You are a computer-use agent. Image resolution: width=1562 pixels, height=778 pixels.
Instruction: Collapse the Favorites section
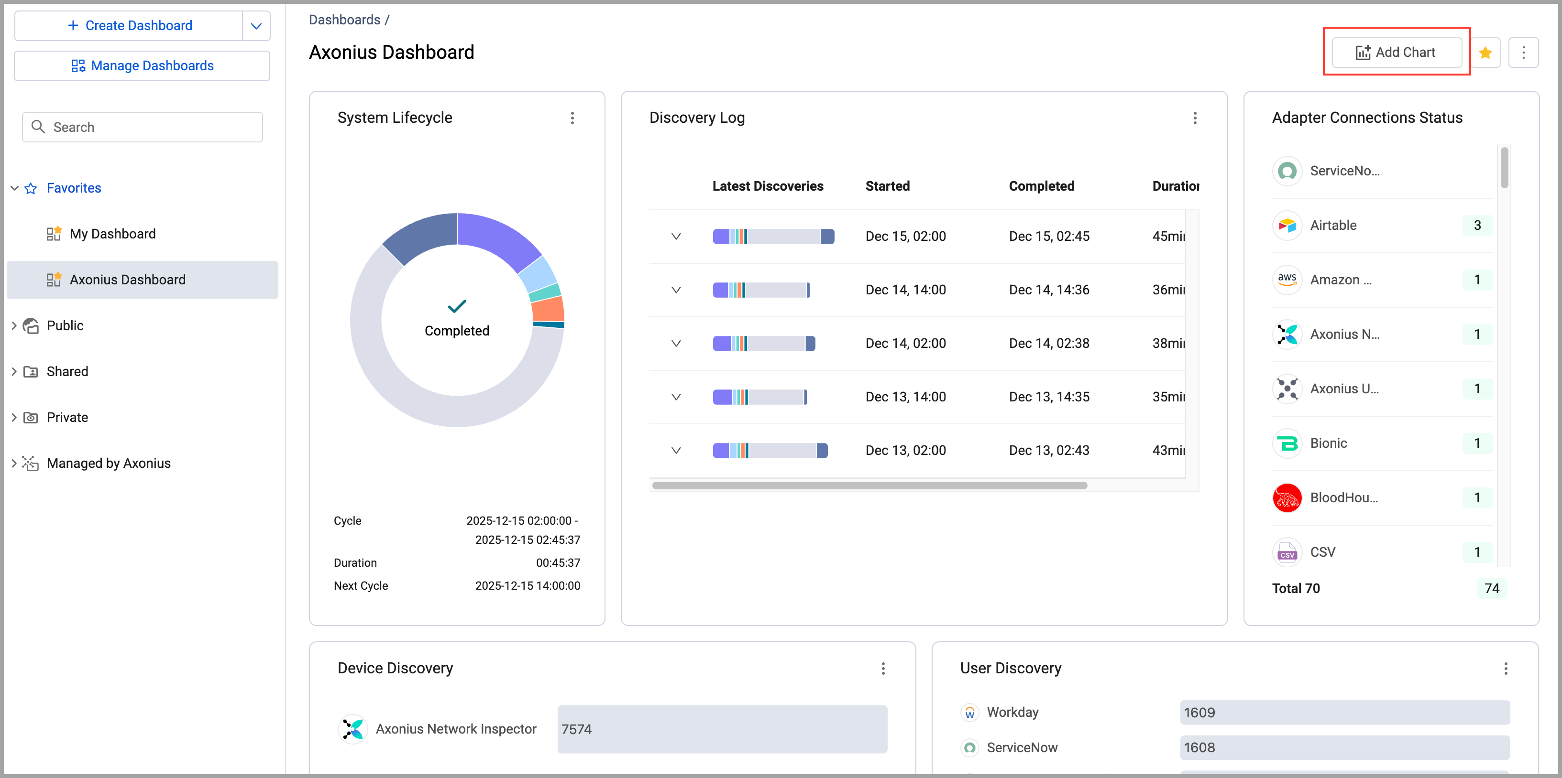tap(14, 188)
